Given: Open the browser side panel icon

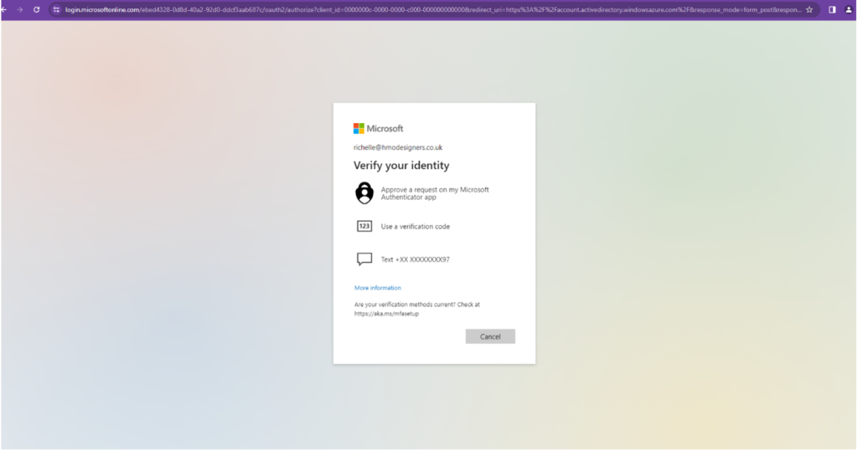Looking at the screenshot, I should coord(832,9).
